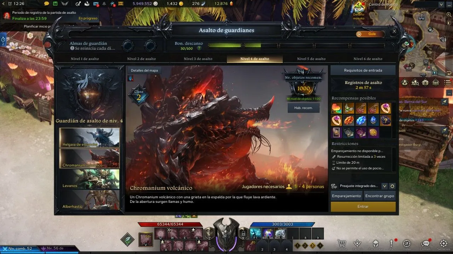
Task: Open the chat bubble icon in top bar
Action: (x=47, y=4)
